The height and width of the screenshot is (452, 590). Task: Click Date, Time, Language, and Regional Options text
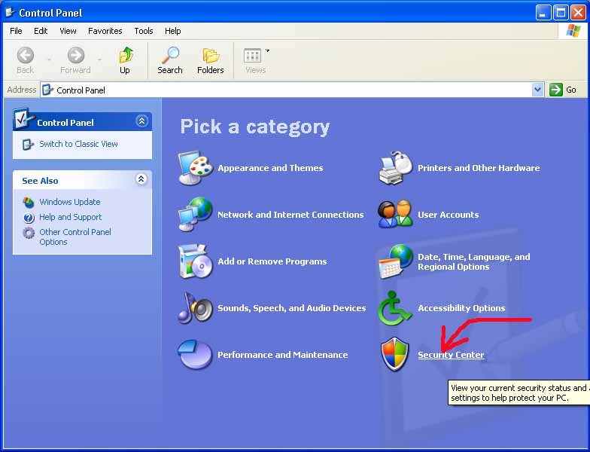point(474,262)
